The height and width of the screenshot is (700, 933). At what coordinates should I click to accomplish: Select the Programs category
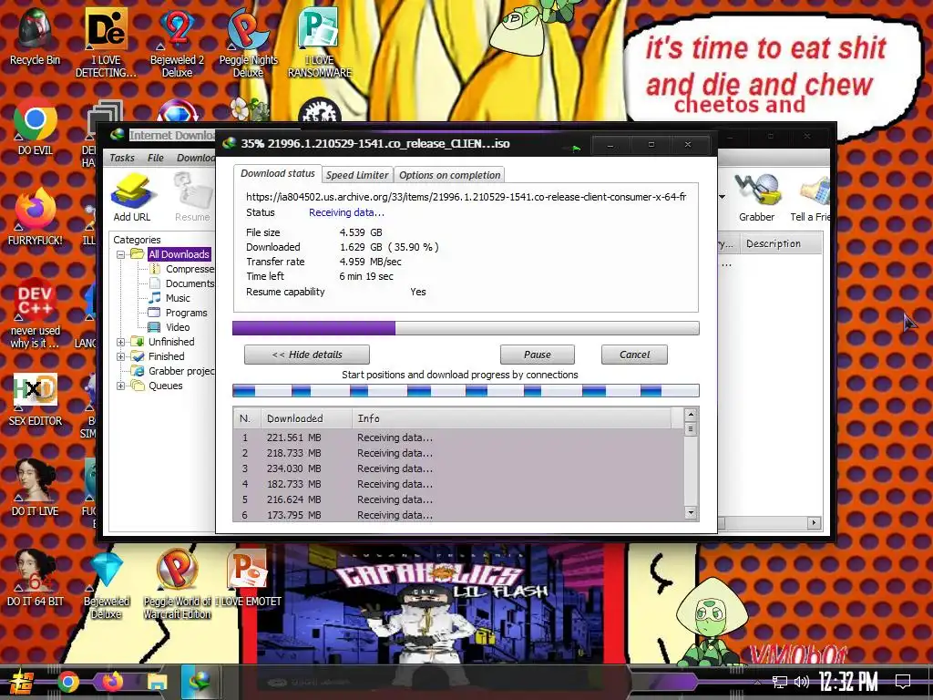click(178, 313)
